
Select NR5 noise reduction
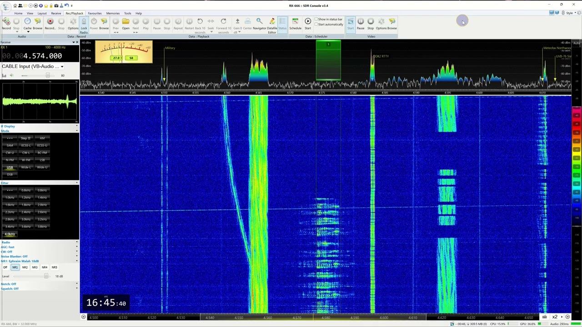tap(55, 268)
